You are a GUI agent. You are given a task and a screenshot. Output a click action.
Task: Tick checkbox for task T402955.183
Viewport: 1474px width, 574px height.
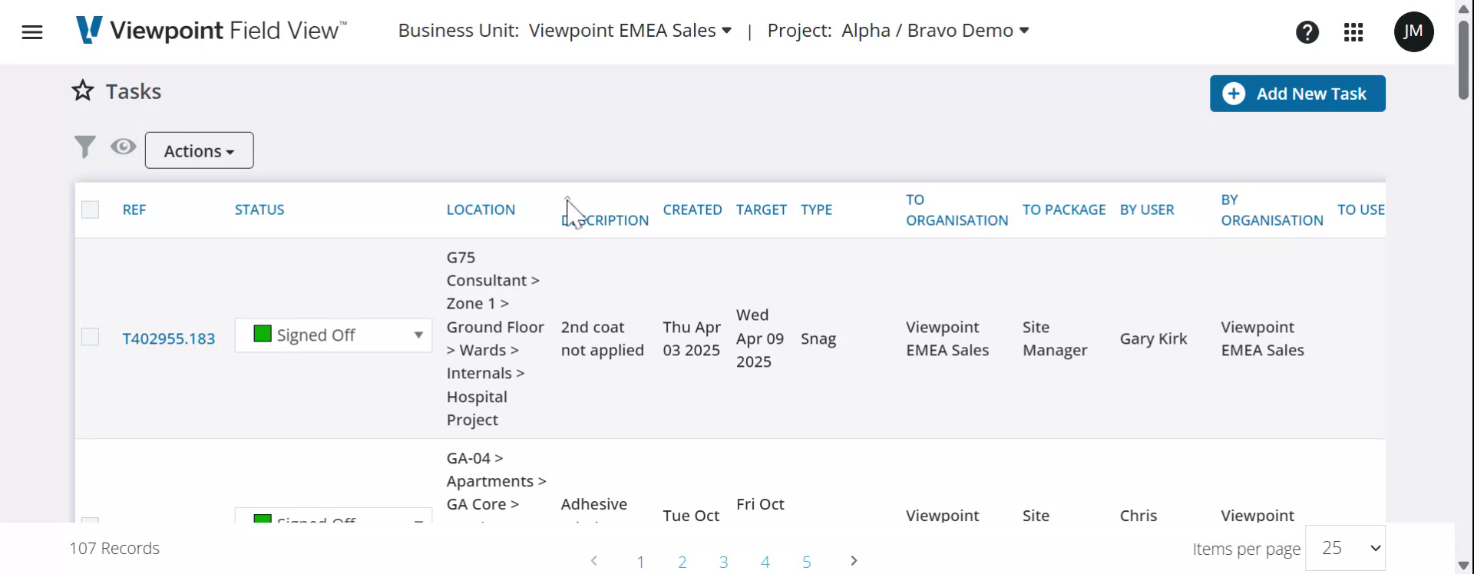(91, 338)
